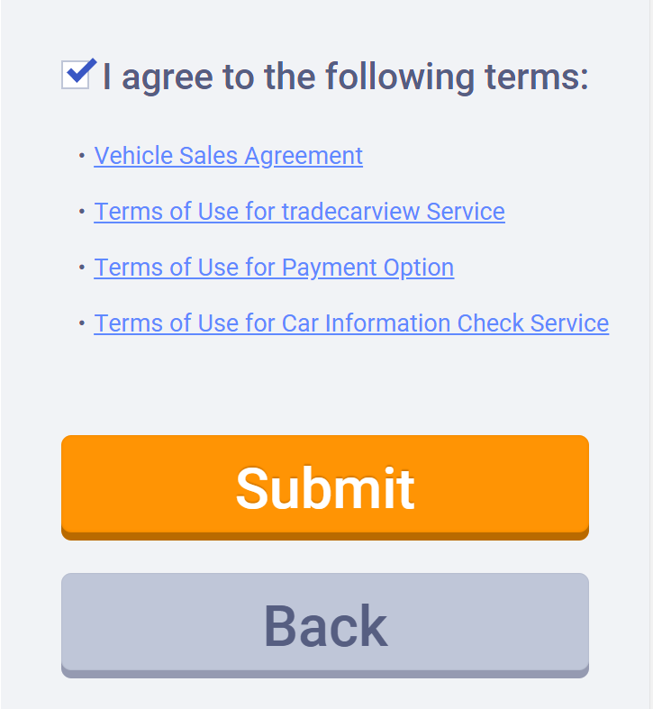The image size is (653, 709).
Task: Click the bullet before tradecarview Service terms
Action: point(82,212)
